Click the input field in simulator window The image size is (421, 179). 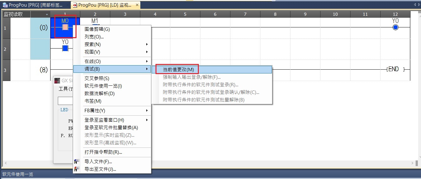pos(65,101)
